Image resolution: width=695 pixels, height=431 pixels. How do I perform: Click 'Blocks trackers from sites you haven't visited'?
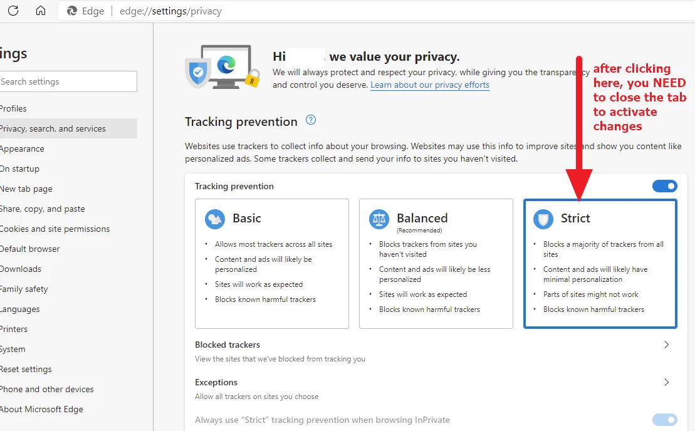point(428,249)
